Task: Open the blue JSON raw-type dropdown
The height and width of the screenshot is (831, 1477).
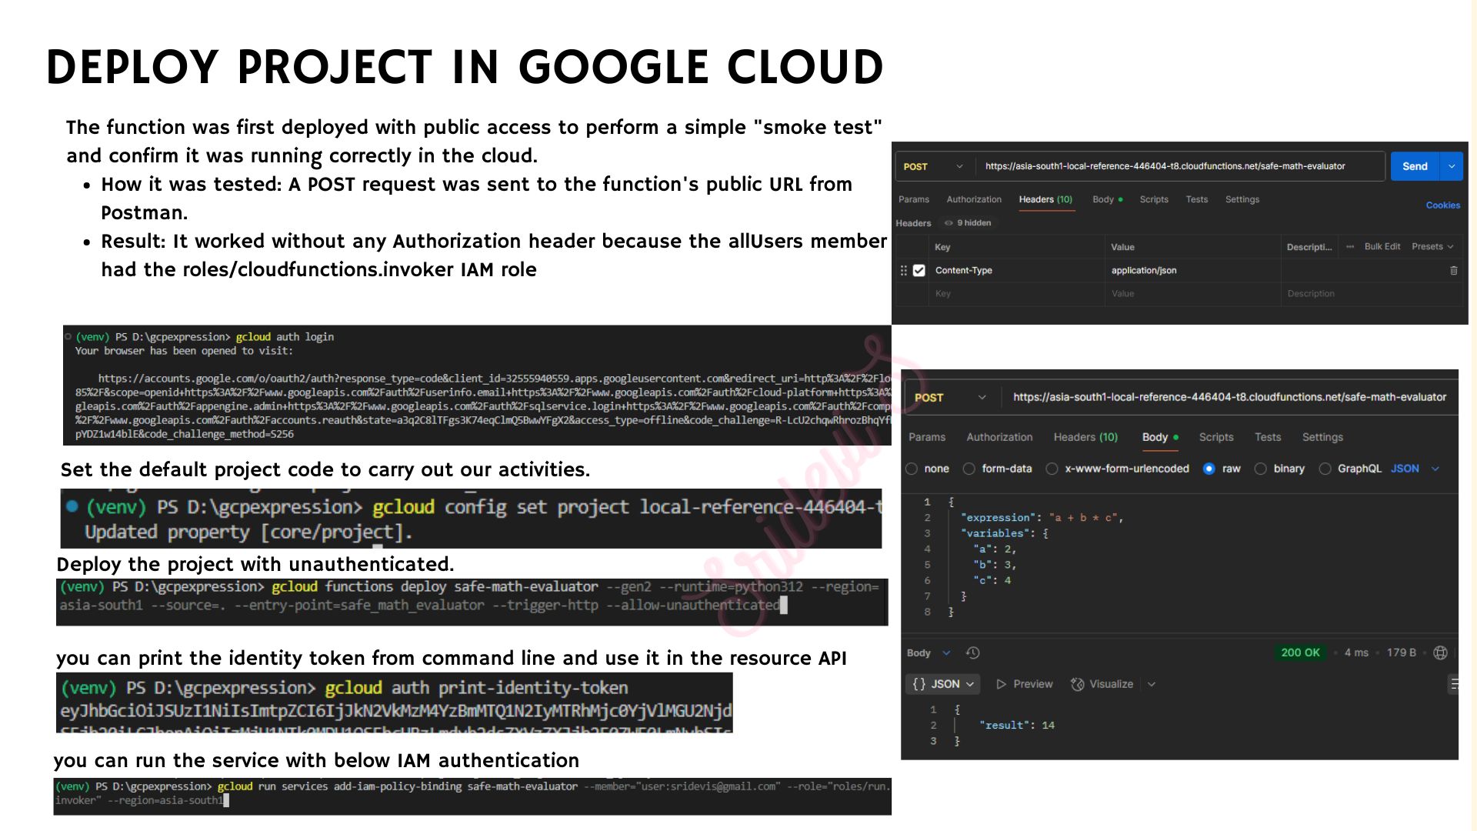Action: 1415,469
